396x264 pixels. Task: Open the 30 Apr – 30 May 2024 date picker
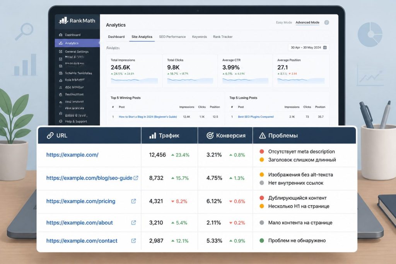click(x=308, y=48)
